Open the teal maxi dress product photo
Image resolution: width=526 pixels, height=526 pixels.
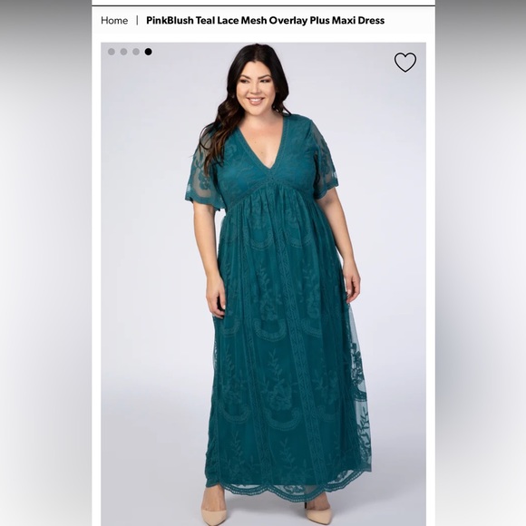click(x=263, y=284)
